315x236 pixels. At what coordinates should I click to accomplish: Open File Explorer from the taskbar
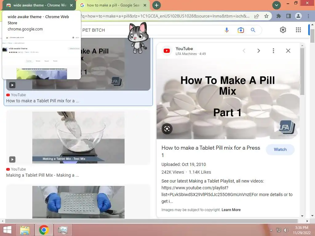[x=25, y=230]
